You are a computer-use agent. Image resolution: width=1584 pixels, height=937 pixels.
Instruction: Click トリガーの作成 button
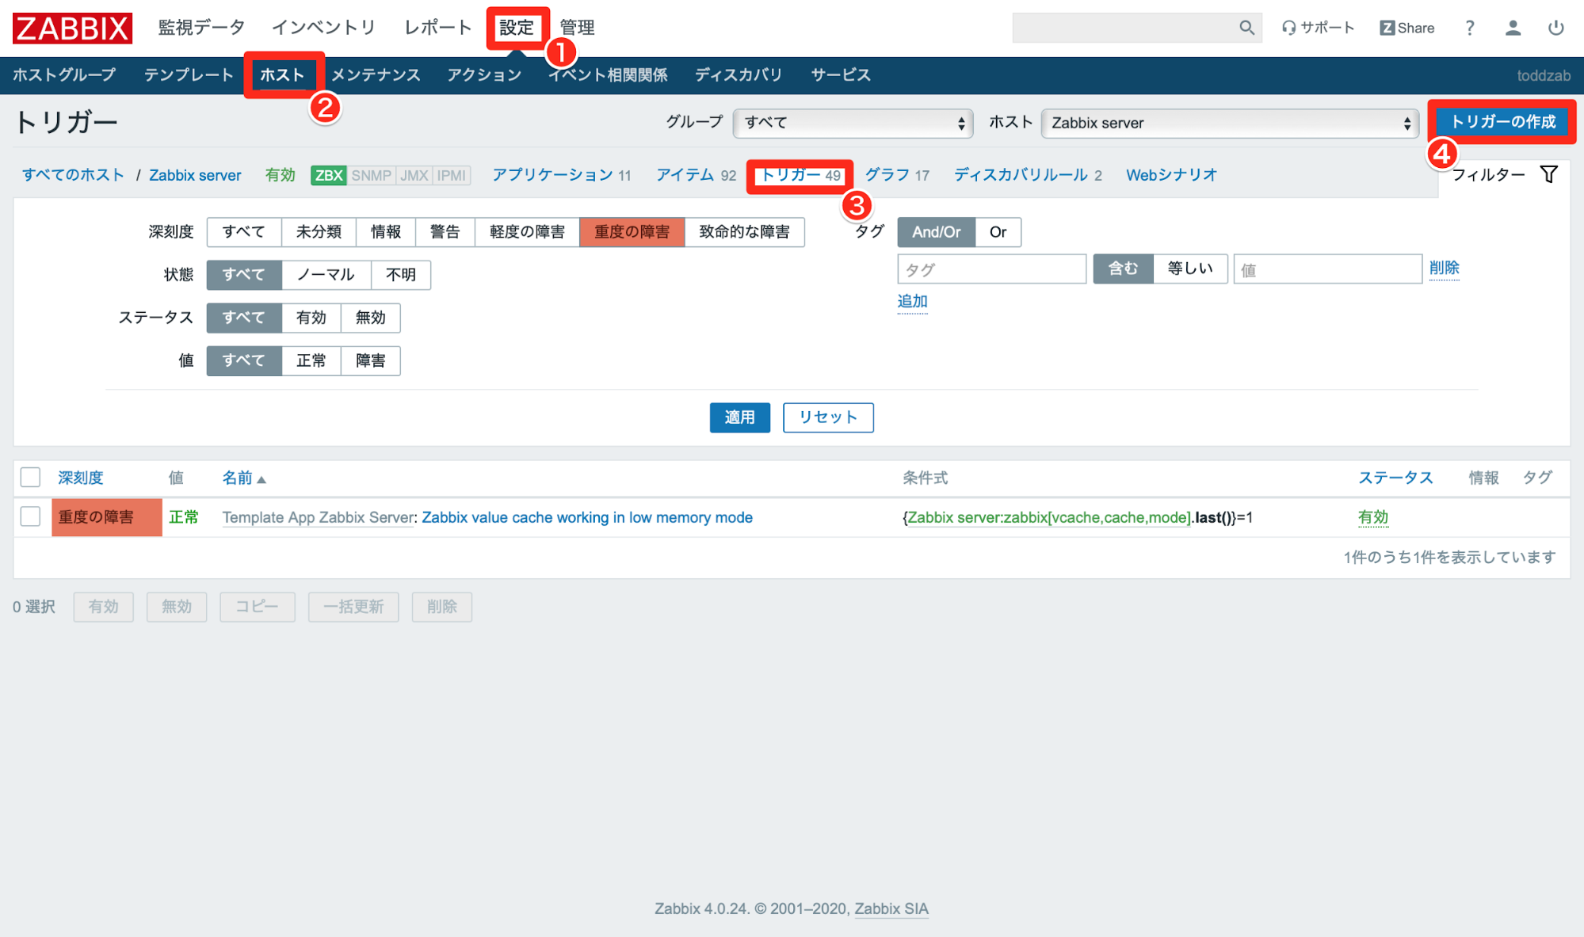pyautogui.click(x=1502, y=122)
